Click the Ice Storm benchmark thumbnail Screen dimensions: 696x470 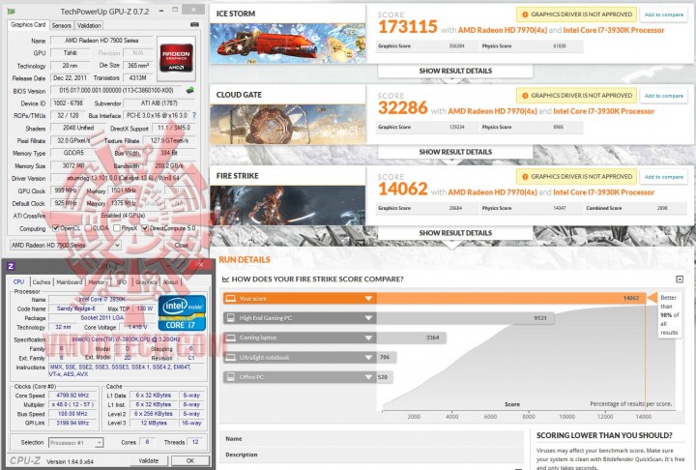288,43
